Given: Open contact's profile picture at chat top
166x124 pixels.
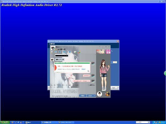Looking at the screenshot, I should pos(53,48).
